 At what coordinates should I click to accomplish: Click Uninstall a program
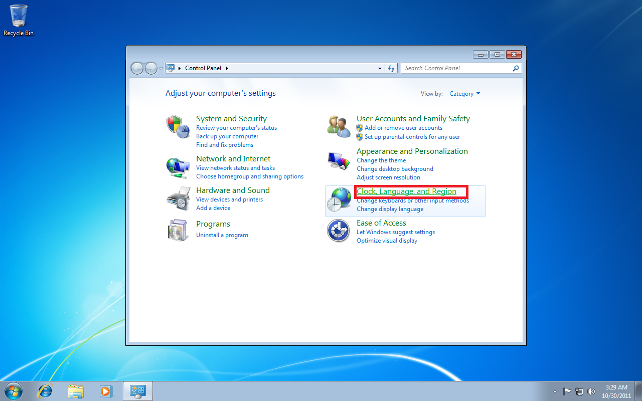point(222,235)
